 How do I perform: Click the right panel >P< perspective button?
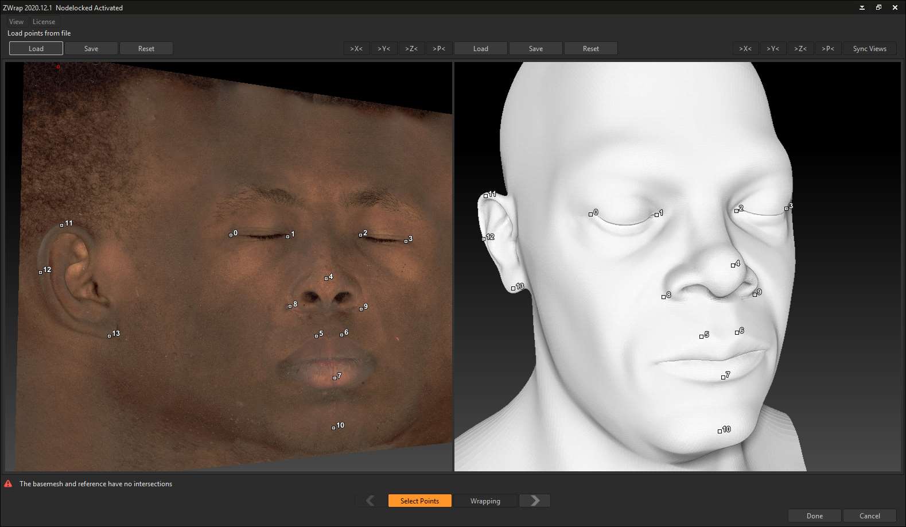point(827,49)
